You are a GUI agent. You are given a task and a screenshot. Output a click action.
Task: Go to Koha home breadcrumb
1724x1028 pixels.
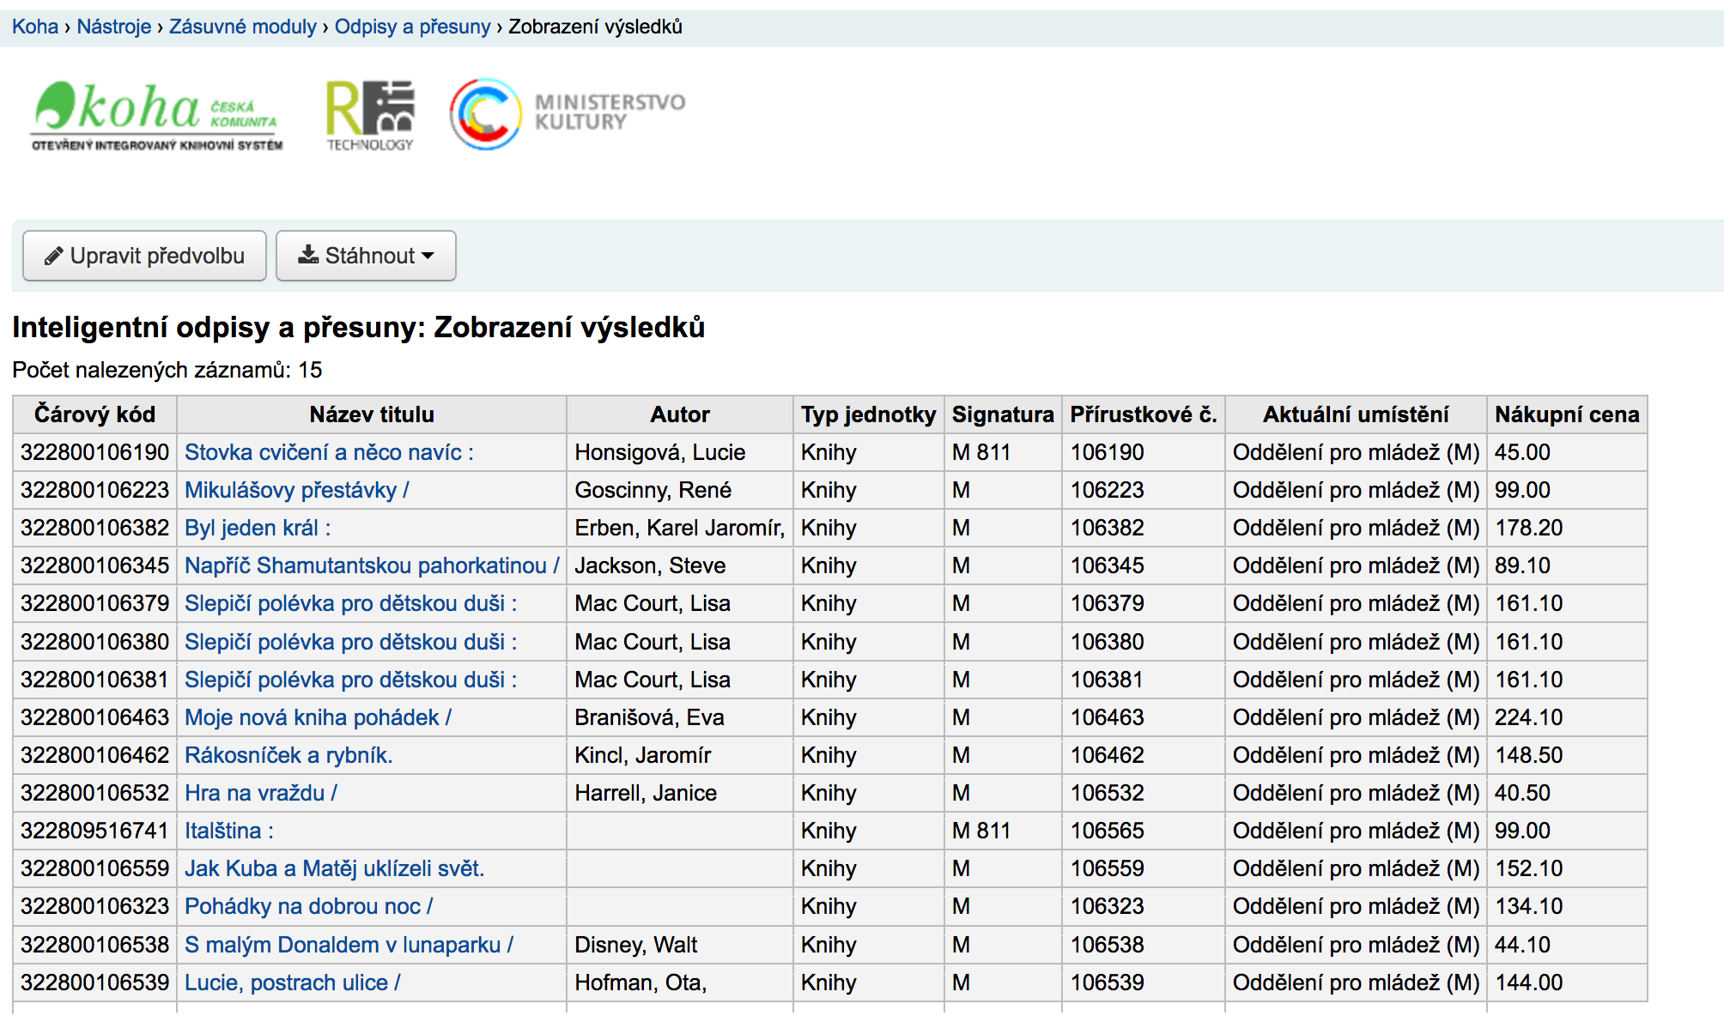click(34, 27)
